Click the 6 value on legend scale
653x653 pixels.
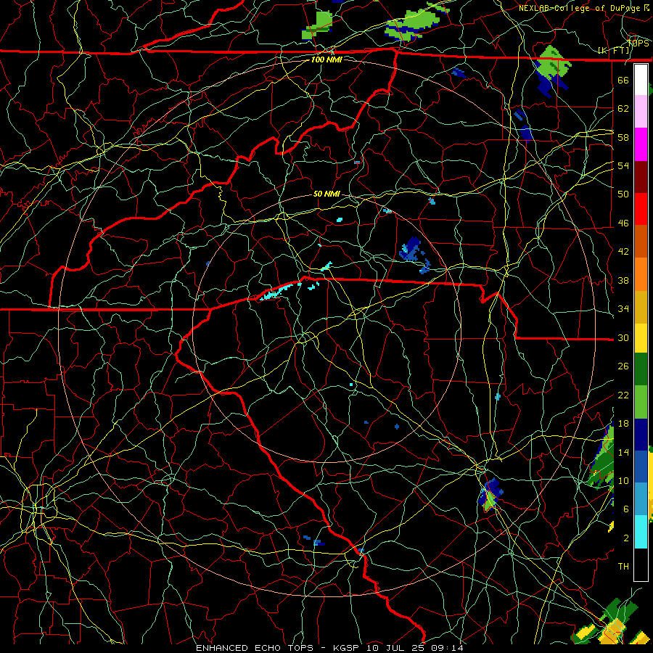coord(625,509)
